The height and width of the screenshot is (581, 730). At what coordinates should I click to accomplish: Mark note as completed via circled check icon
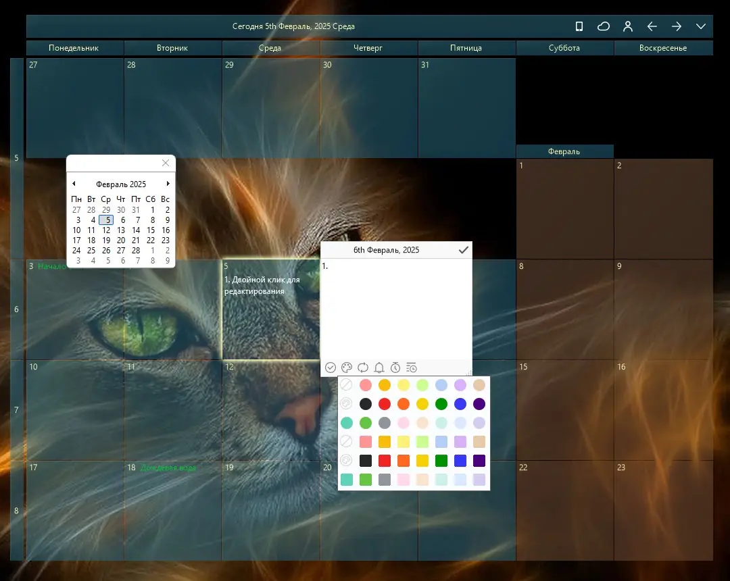click(x=331, y=368)
